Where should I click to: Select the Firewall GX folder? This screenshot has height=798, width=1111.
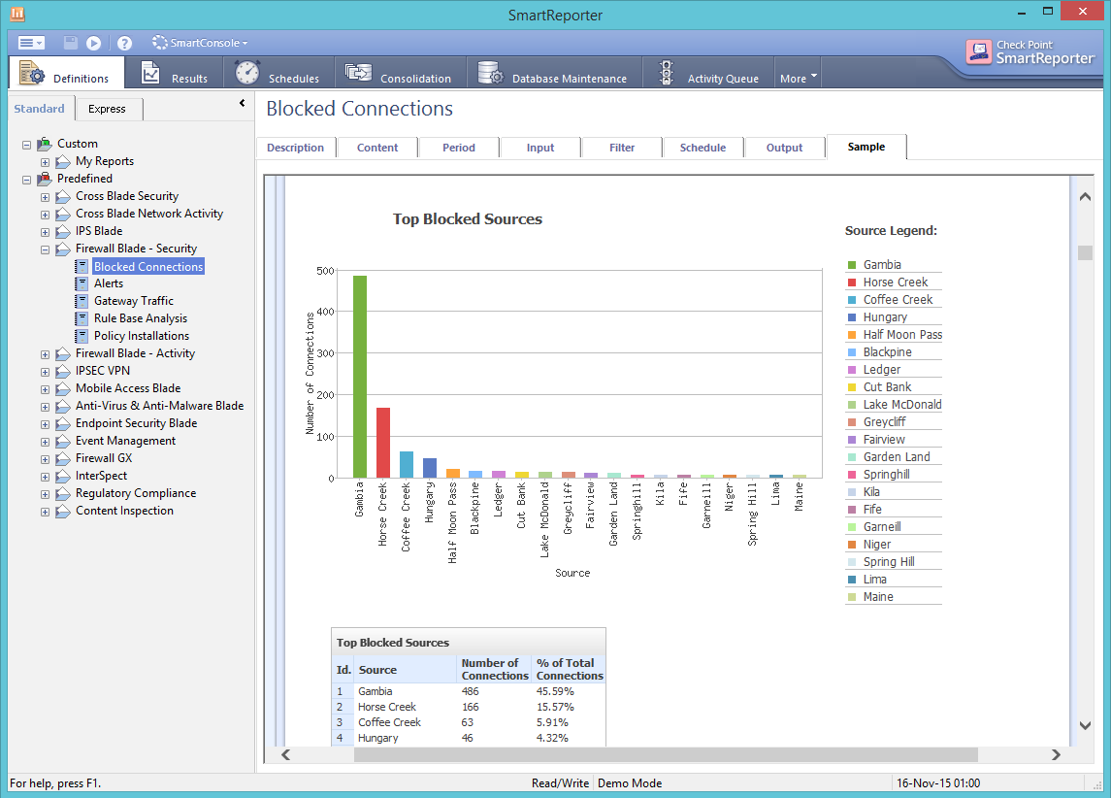coord(104,458)
